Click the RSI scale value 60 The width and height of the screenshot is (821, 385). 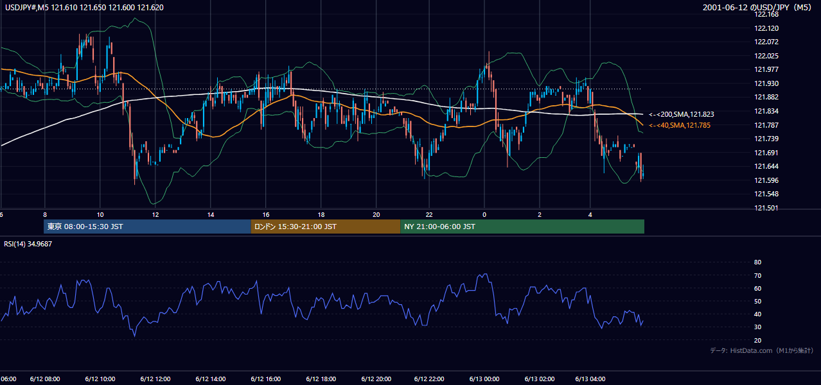[757, 288]
